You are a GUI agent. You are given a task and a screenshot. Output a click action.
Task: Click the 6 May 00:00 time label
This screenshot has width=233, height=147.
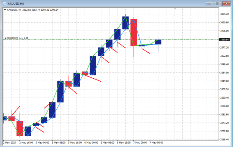[x=91, y=143]
